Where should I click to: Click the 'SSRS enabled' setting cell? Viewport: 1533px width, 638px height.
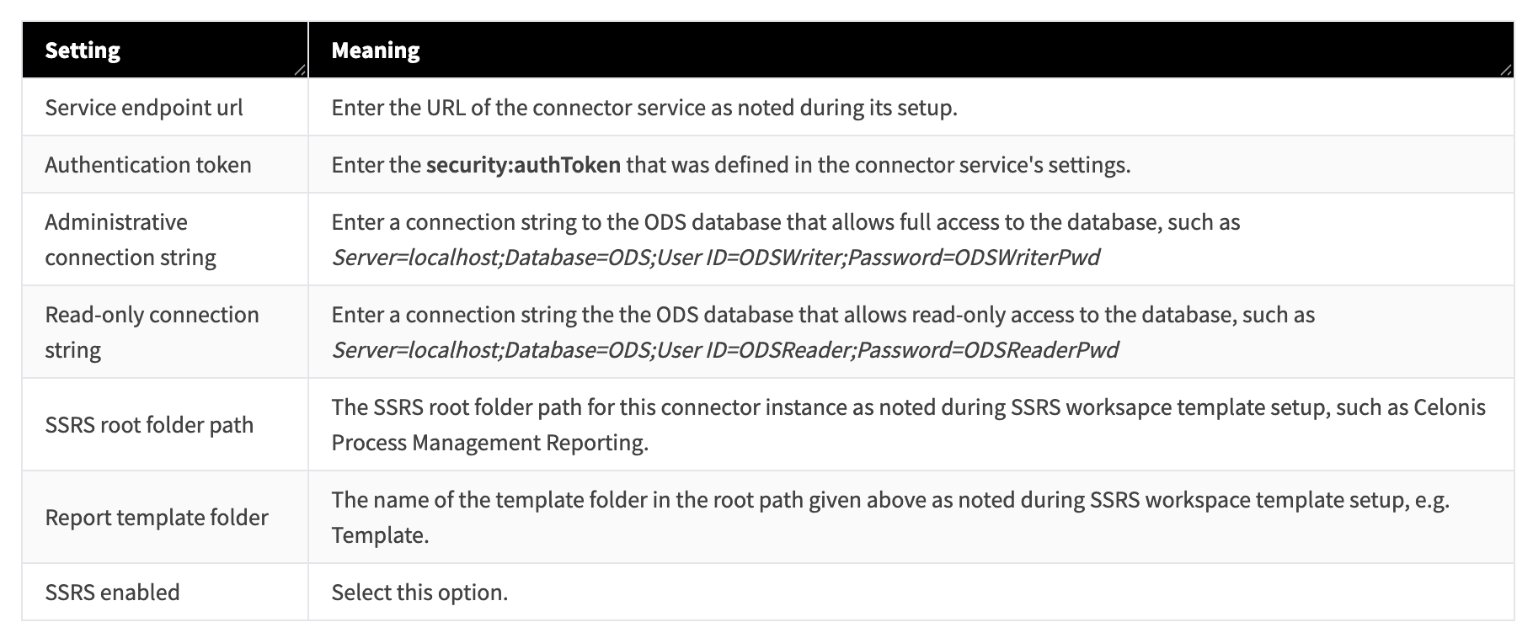point(112,593)
